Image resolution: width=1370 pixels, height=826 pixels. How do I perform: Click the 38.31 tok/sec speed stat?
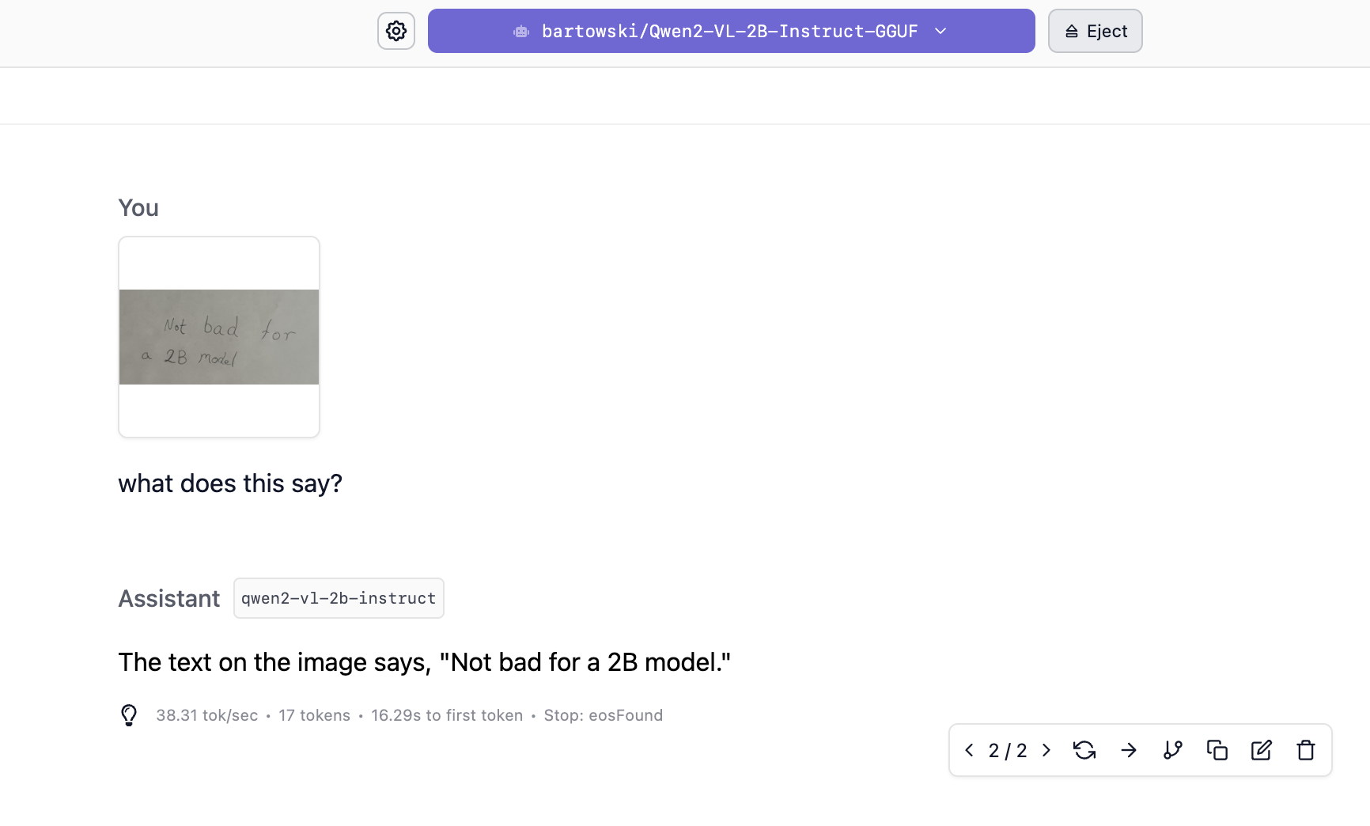(206, 715)
